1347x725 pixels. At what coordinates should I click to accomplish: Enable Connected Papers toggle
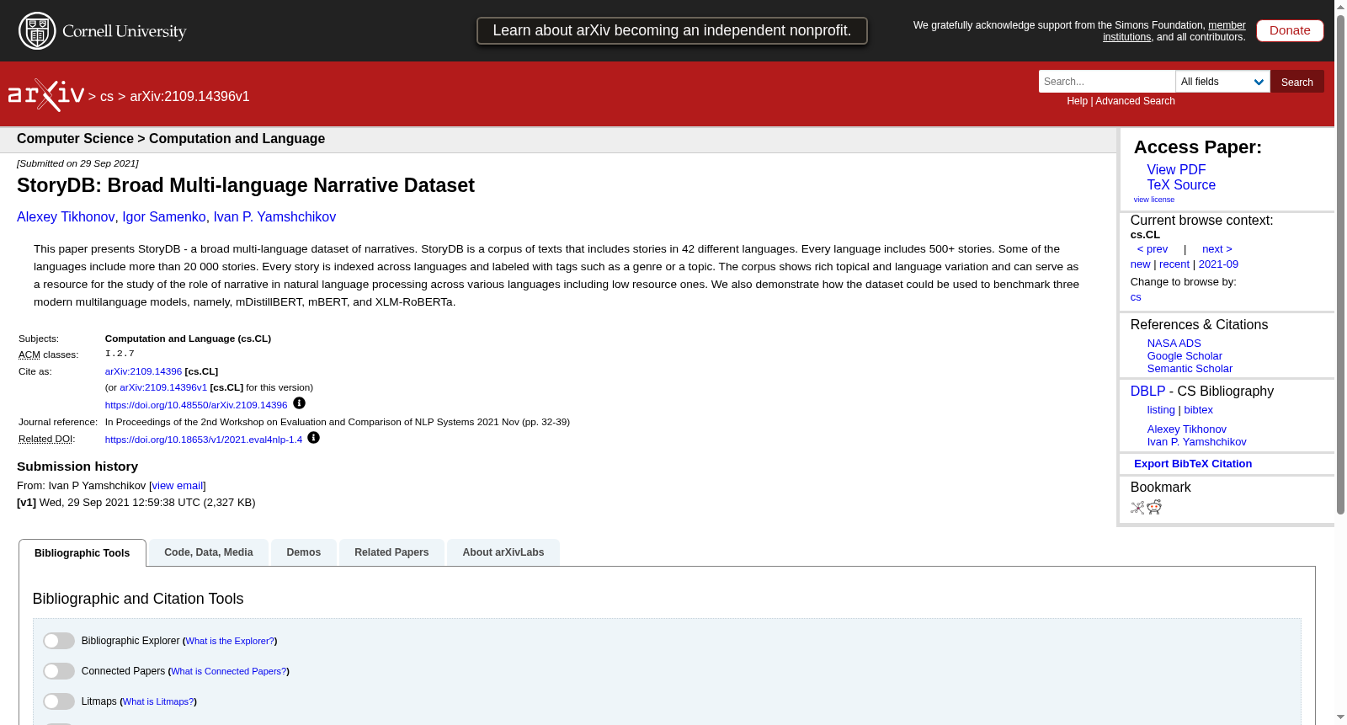[59, 671]
